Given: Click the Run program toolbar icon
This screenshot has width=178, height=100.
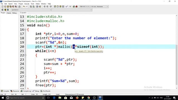Looking at the screenshot, I should [58, 7].
